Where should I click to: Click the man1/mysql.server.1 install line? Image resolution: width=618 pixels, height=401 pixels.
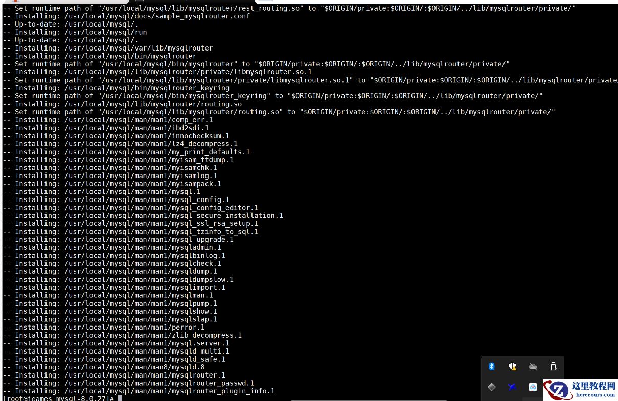116,343
